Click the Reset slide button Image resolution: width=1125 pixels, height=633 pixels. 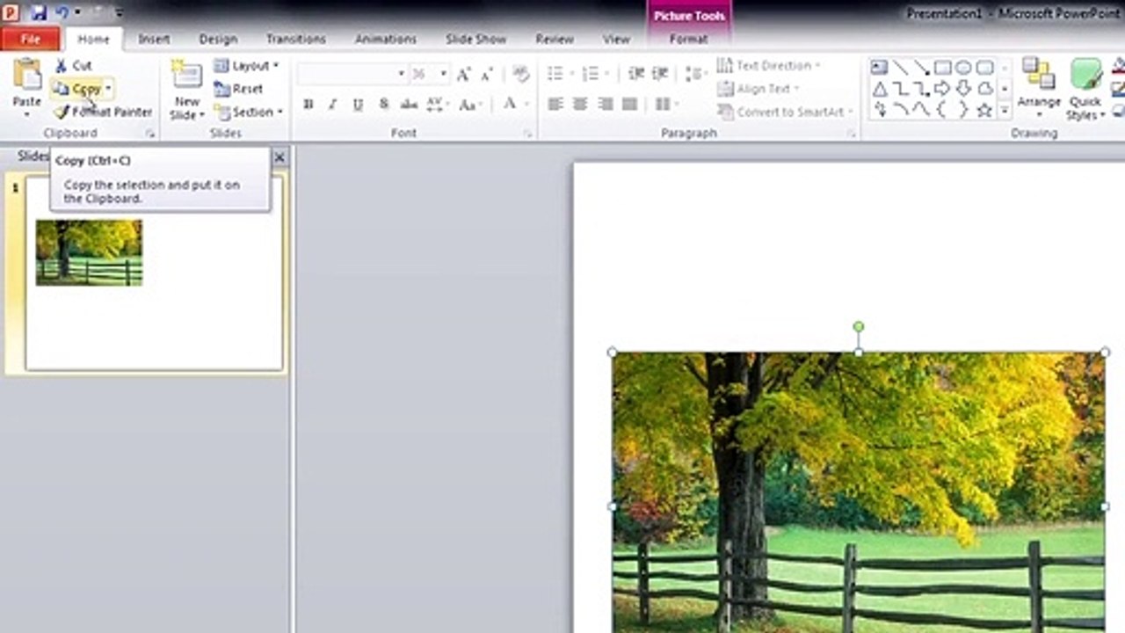click(x=238, y=89)
